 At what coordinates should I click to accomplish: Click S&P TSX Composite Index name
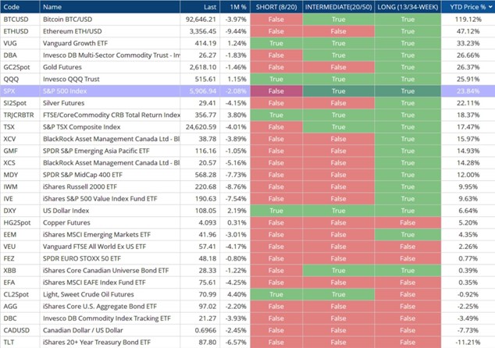click(110, 127)
